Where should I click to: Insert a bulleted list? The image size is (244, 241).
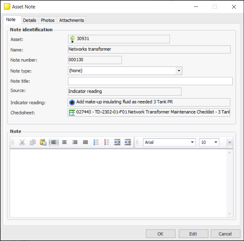click(x=96, y=142)
